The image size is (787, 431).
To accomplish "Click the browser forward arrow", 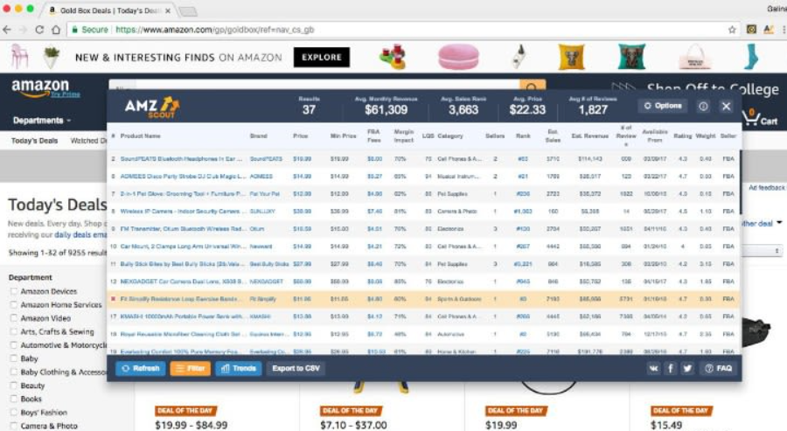I will (x=23, y=30).
